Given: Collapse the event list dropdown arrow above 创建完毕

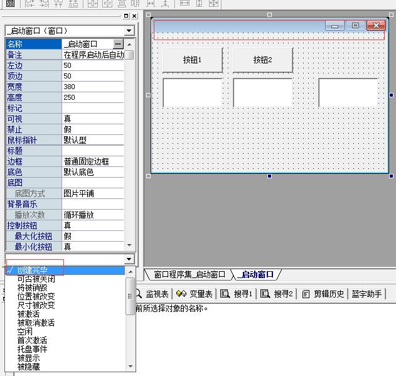Looking at the screenshot, I should pos(129,259).
